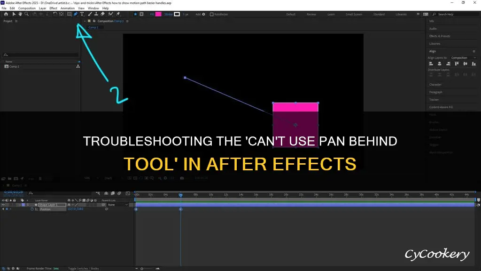Open the Parent None dropdown

[x=118, y=205]
